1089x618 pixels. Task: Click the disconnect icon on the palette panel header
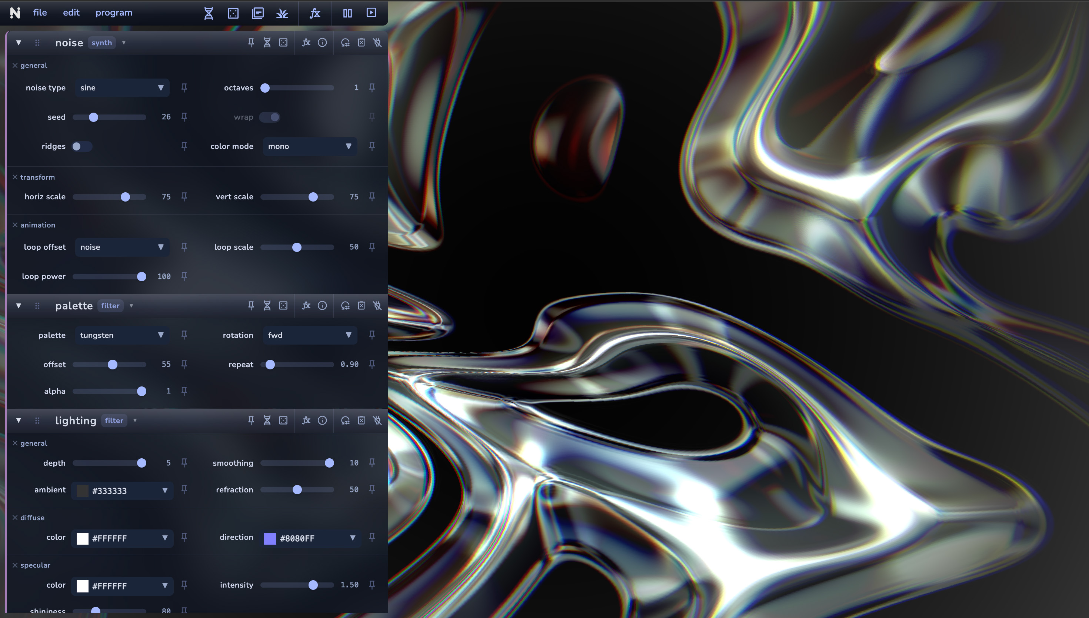(377, 306)
